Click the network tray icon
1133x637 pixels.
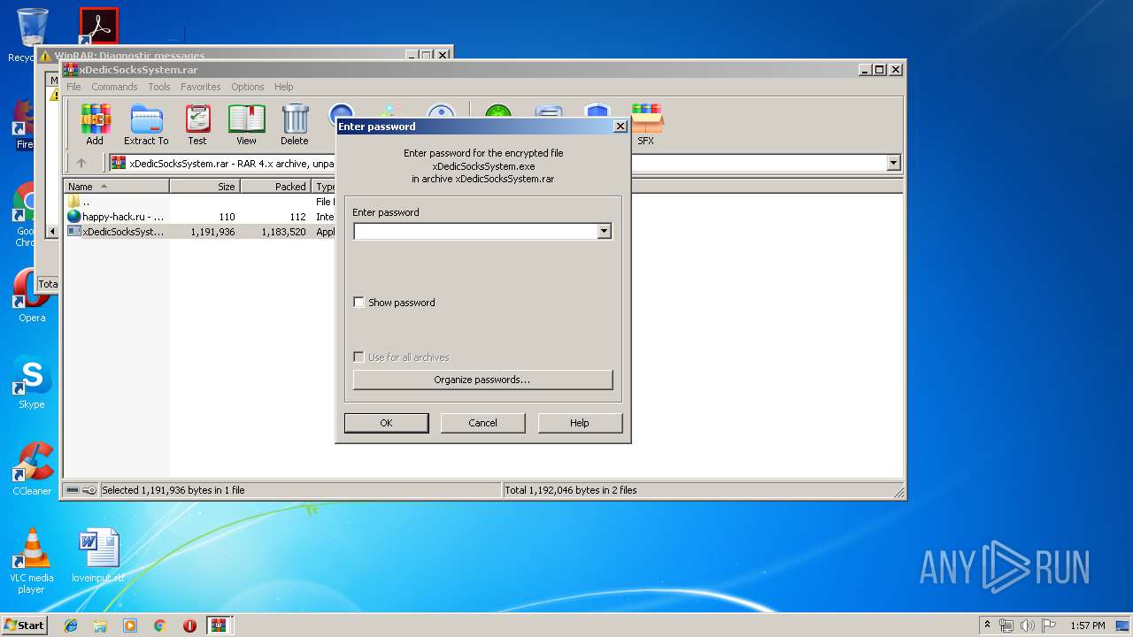[x=1006, y=625]
